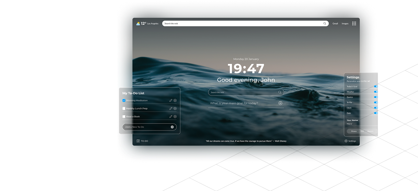Open the TO-DO calendar icon at the bottom
Image resolution: width=418 pixels, height=191 pixels.
[x=138, y=141]
